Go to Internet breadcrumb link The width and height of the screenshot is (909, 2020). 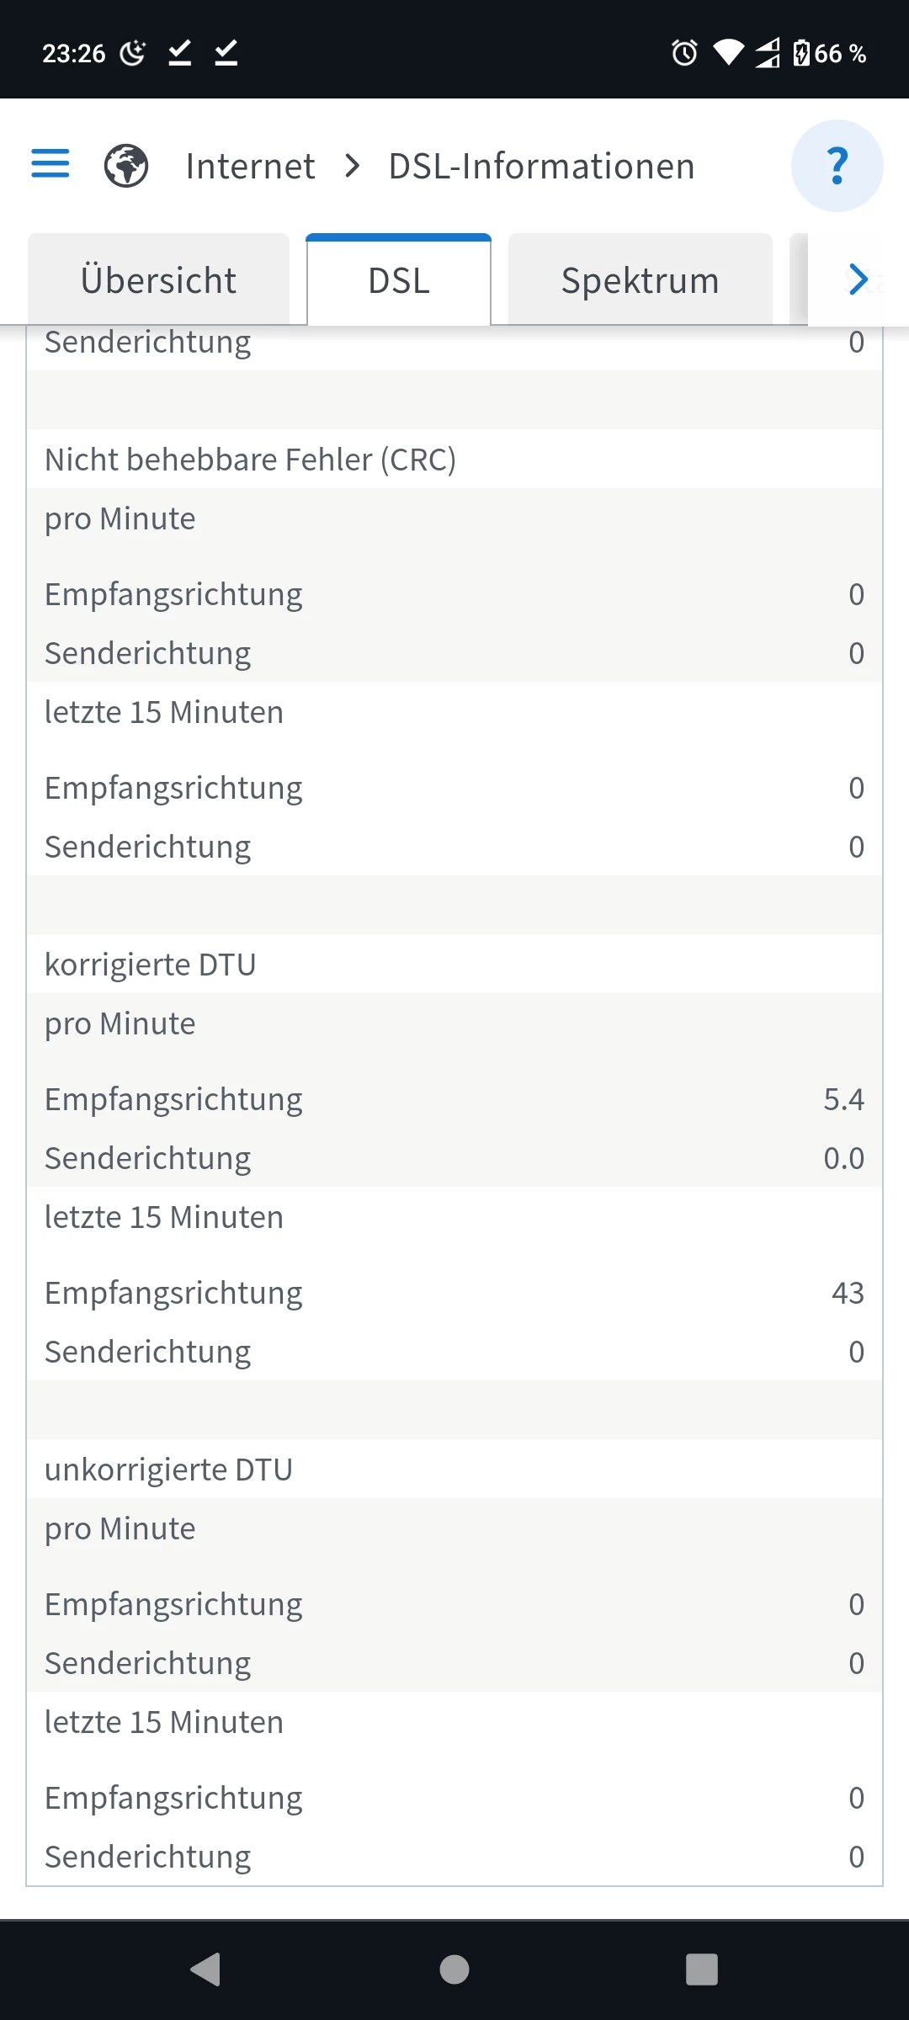(x=250, y=166)
